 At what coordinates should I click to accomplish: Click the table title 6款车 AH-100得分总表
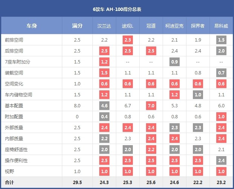[117, 9]
